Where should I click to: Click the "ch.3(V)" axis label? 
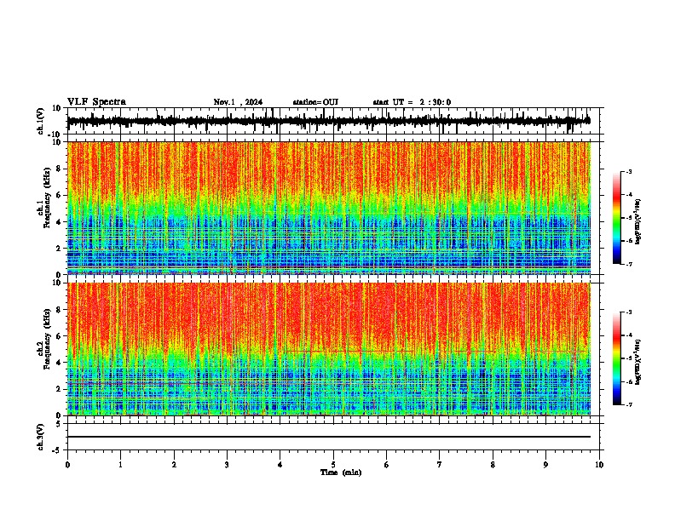pos(41,438)
